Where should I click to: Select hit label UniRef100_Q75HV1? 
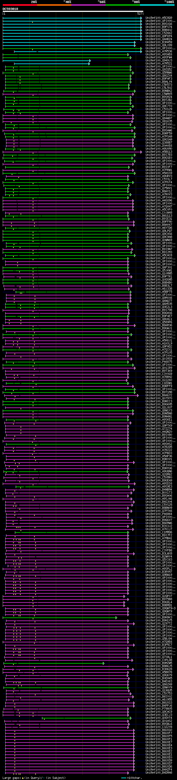coord(159,188)
